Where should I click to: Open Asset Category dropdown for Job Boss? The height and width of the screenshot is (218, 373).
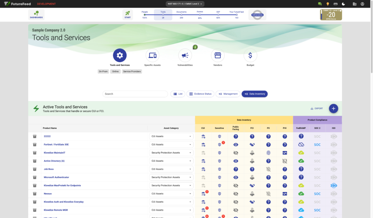[171, 169]
